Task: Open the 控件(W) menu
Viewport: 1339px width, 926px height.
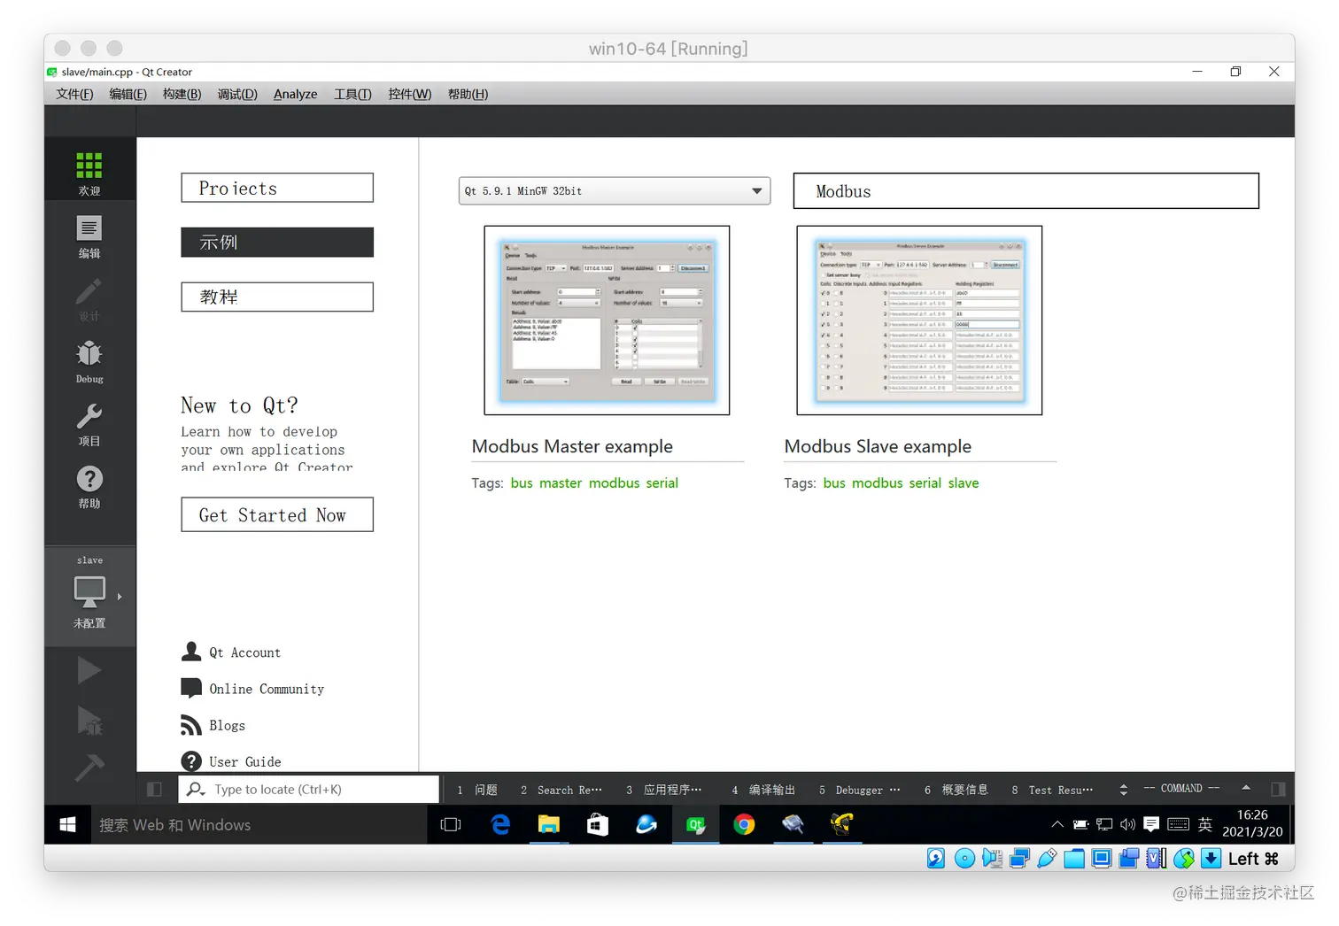Action: pos(409,94)
